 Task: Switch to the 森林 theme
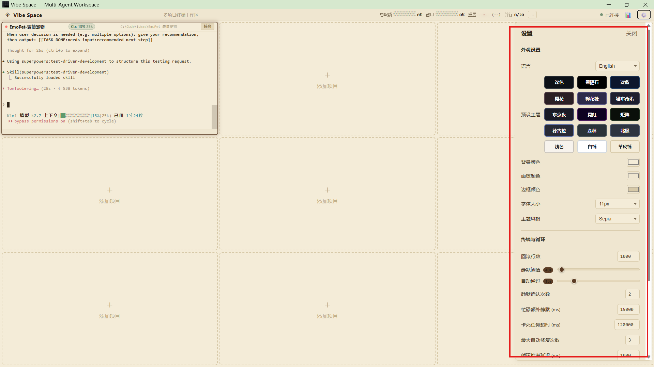(x=592, y=131)
